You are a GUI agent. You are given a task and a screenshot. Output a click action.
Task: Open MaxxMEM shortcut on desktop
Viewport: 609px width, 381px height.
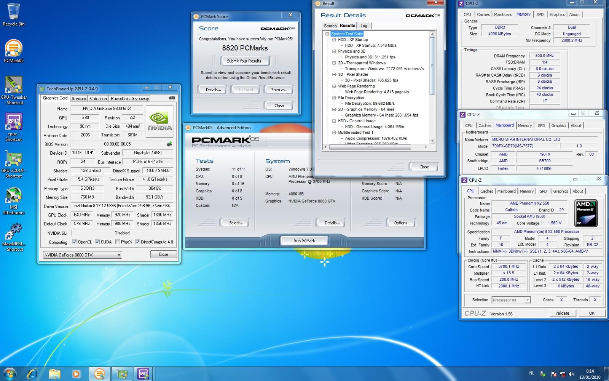point(14,237)
